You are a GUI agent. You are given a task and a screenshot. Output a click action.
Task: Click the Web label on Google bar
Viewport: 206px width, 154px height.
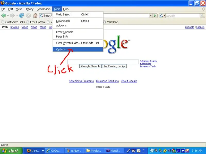[5, 27]
